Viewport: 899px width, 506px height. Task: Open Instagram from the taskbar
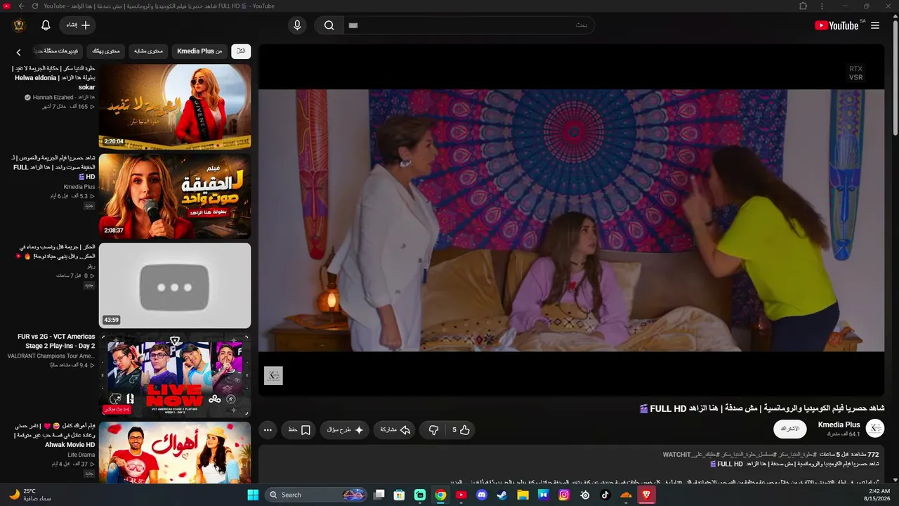point(564,495)
